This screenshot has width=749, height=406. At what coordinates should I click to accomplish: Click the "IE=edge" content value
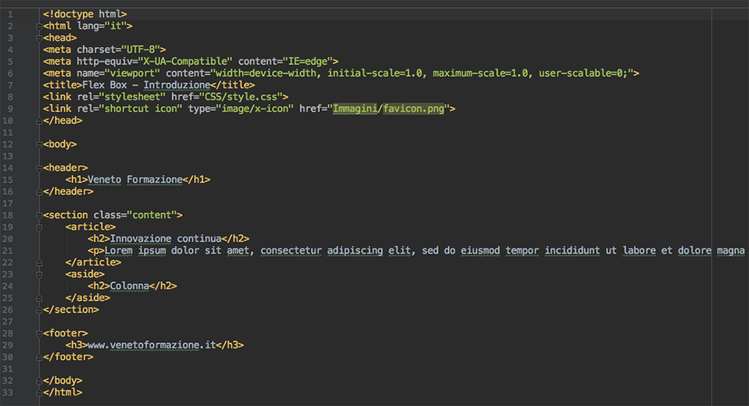308,61
